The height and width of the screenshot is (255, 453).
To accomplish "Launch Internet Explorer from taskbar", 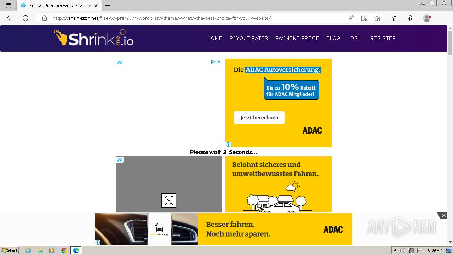I will point(28,250).
